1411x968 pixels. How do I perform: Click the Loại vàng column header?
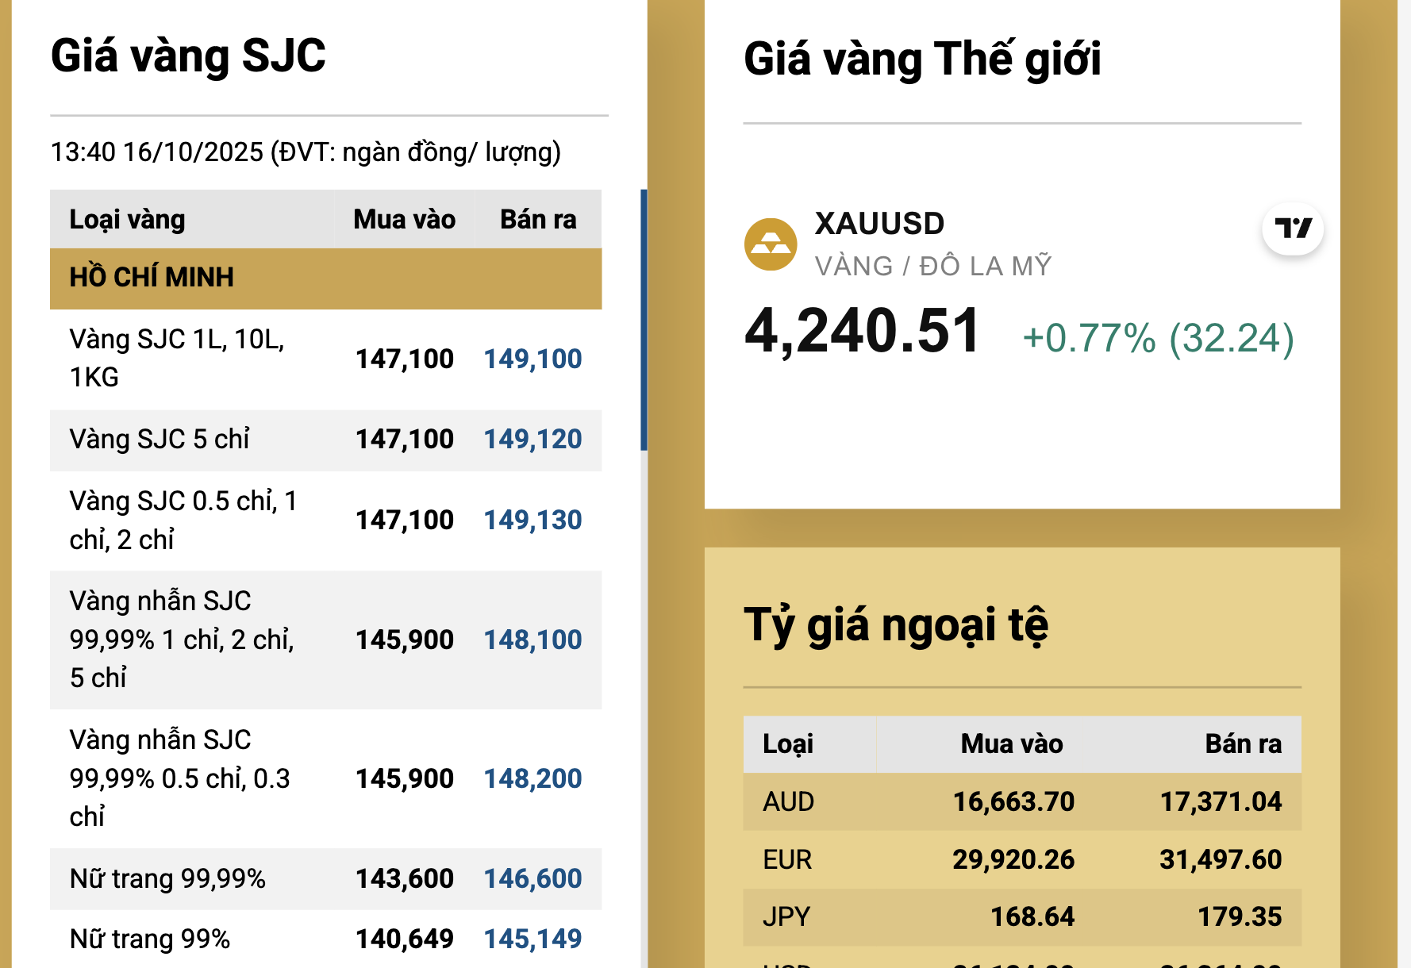pos(128,219)
